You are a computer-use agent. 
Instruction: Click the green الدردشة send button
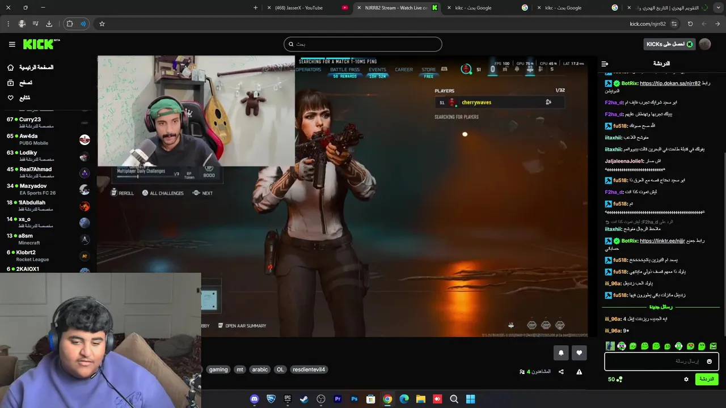[706, 379]
